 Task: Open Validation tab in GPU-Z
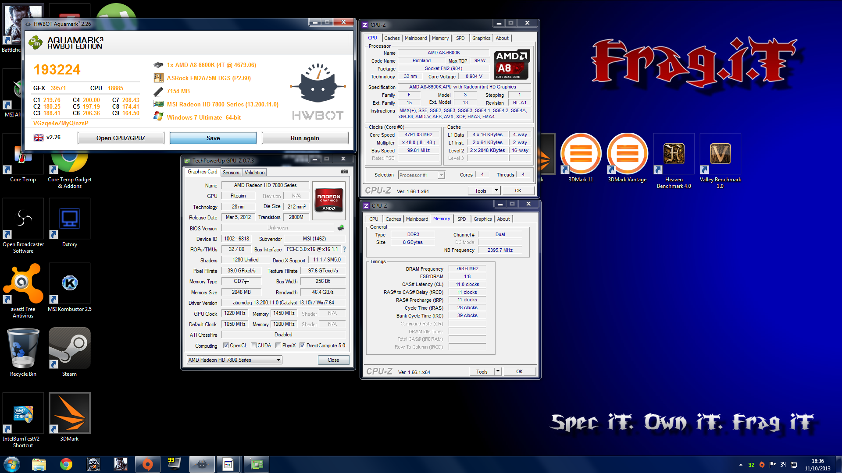pos(254,173)
